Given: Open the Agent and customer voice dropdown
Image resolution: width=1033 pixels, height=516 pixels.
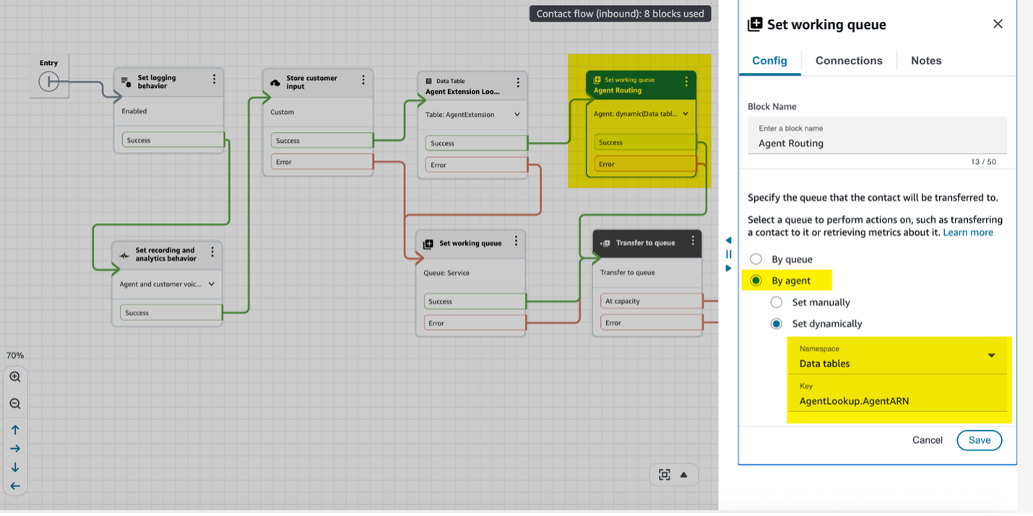Looking at the screenshot, I should [x=212, y=284].
